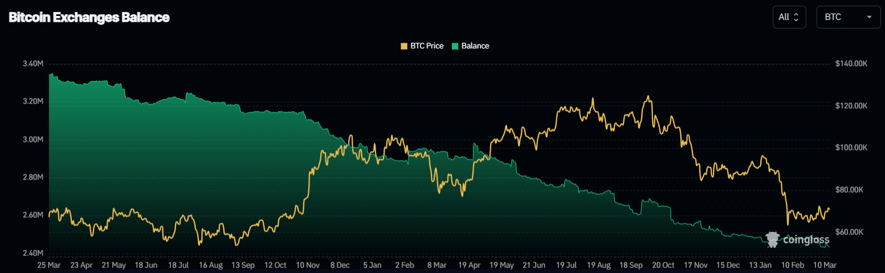Image resolution: width=885 pixels, height=273 pixels.
Task: Click the green Balance legend swatch
Action: [x=455, y=46]
